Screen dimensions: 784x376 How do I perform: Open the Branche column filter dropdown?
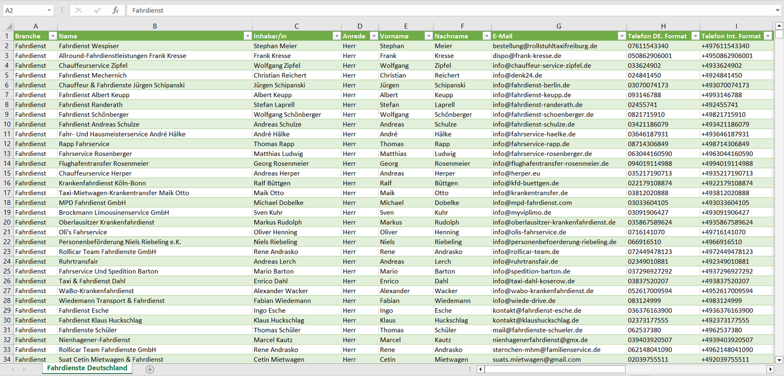[x=53, y=36]
